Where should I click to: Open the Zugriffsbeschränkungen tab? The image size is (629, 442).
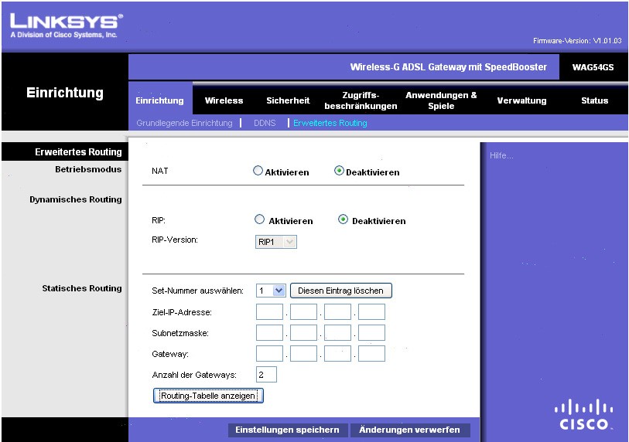click(x=361, y=100)
